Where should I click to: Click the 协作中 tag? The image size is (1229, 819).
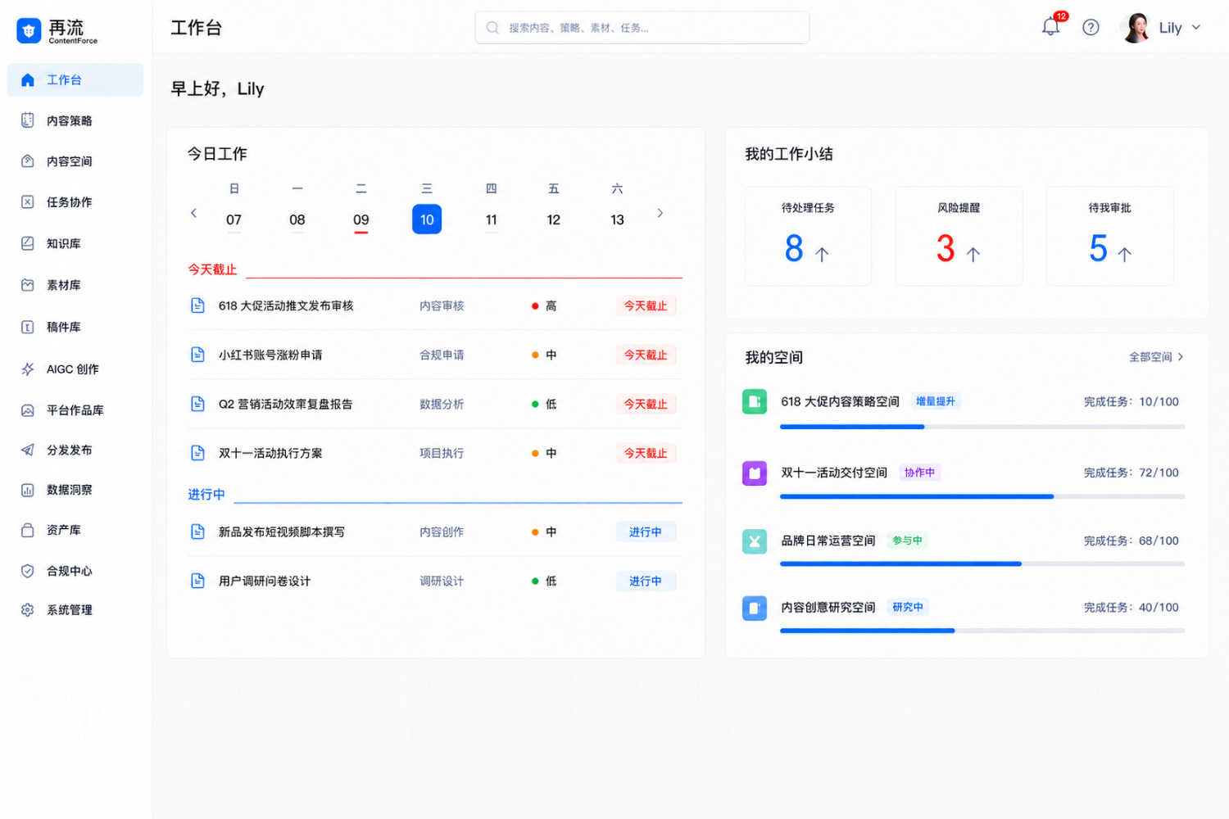[x=919, y=473]
